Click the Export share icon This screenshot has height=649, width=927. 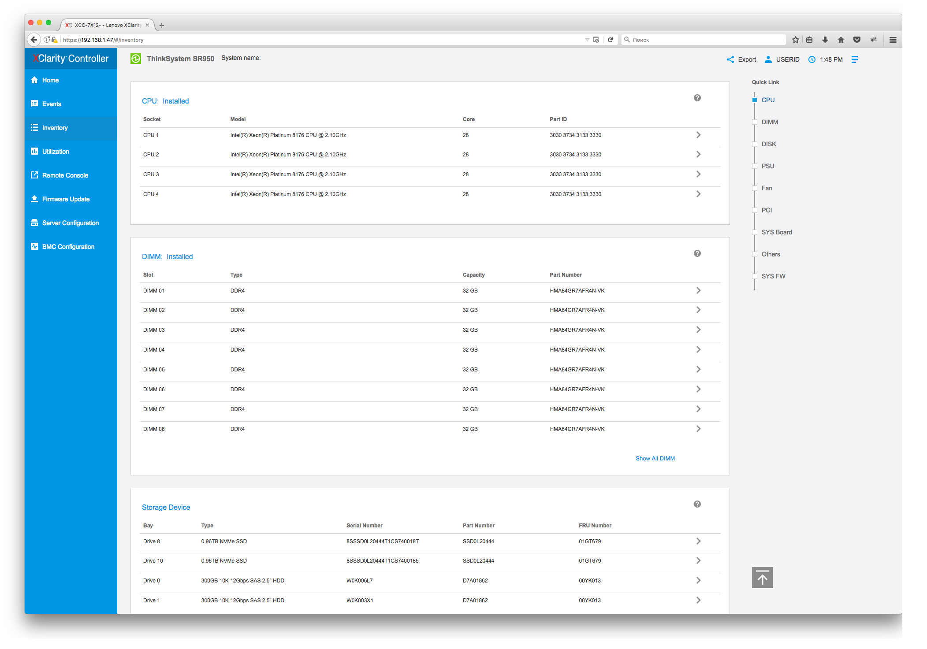730,59
